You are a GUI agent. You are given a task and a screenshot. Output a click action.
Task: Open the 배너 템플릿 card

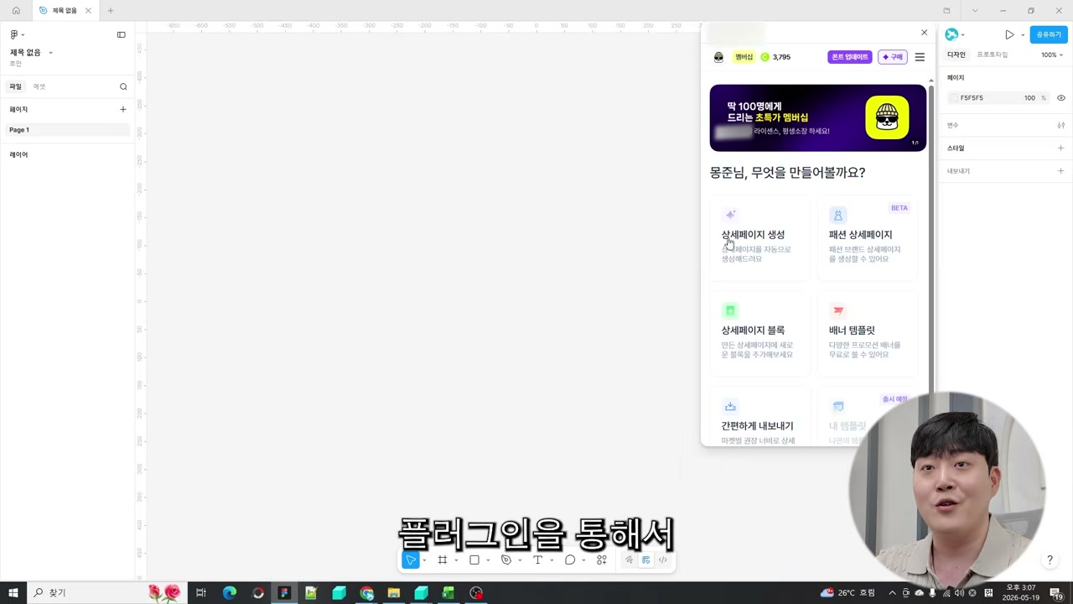pos(867,332)
